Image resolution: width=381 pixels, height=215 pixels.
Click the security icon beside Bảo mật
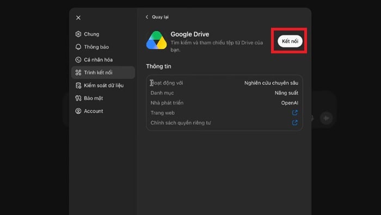[78, 98]
